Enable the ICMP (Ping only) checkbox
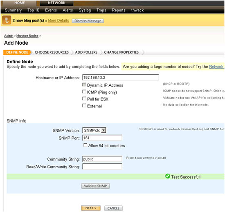Screen dimensions: 225x212 coord(84,91)
